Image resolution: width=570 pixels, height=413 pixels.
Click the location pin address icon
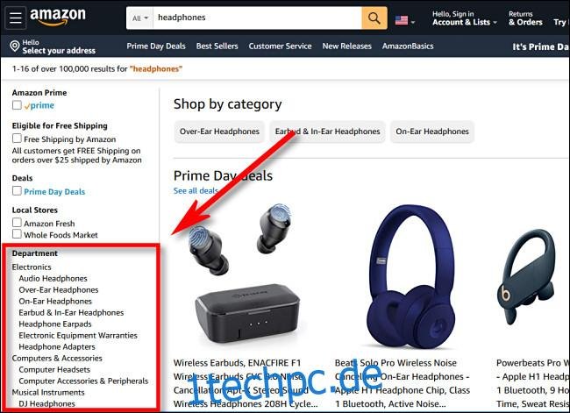pos(15,46)
